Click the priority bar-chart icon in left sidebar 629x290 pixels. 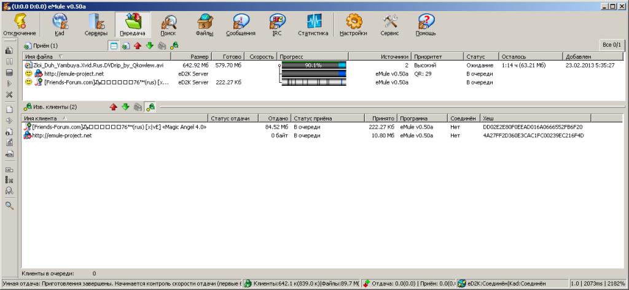tap(9, 51)
